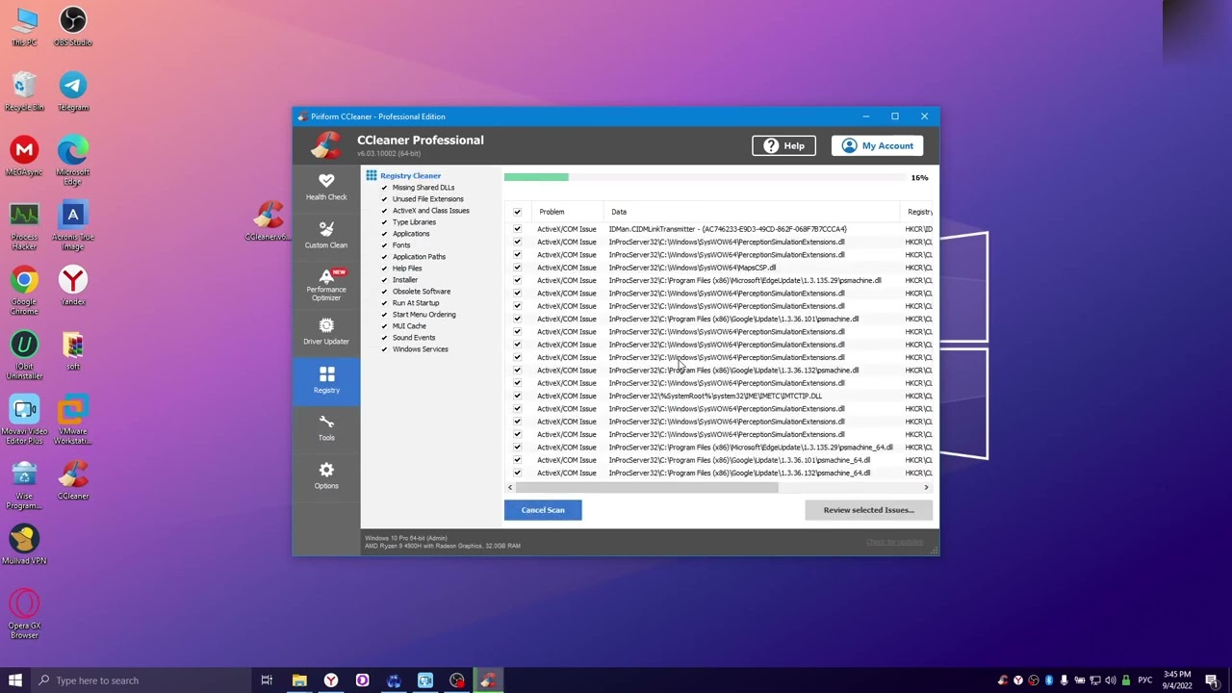Uncheck Unused File Extensions option
1232x693 pixels.
click(x=384, y=199)
